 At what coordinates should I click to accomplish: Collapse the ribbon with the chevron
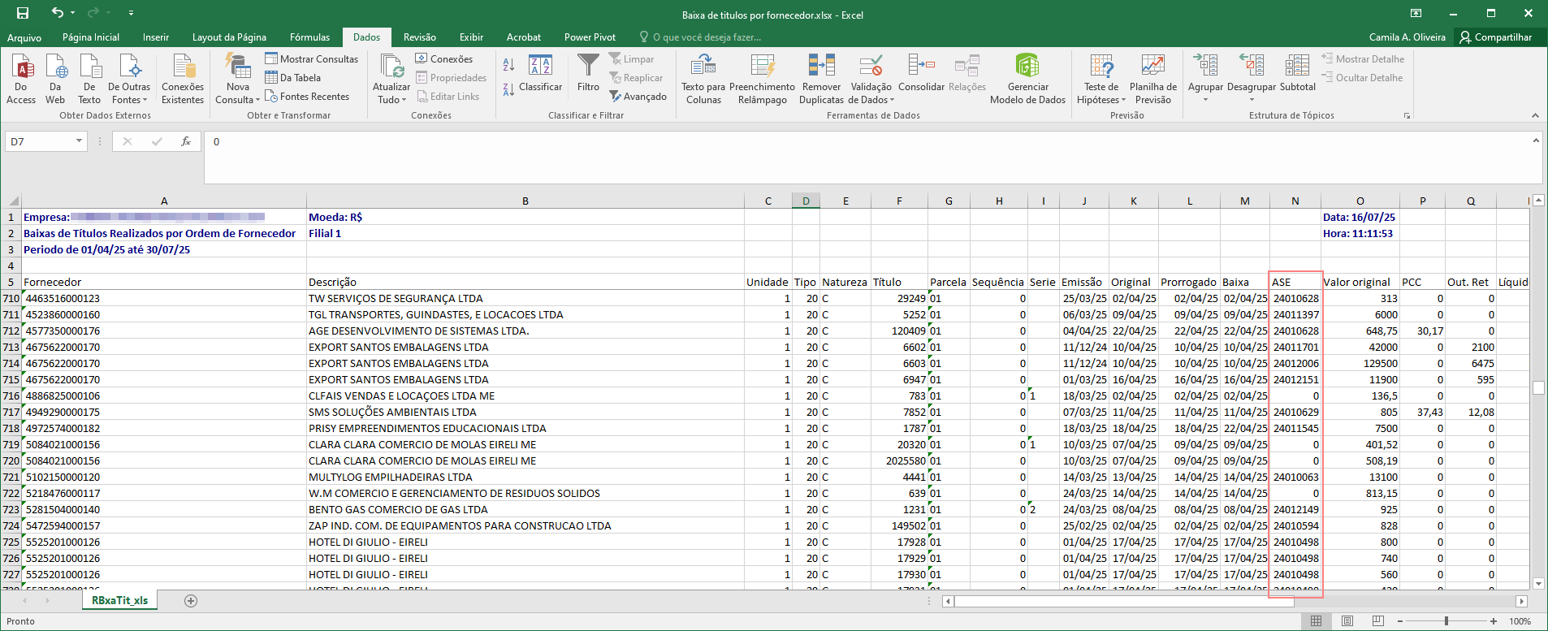coord(1535,115)
